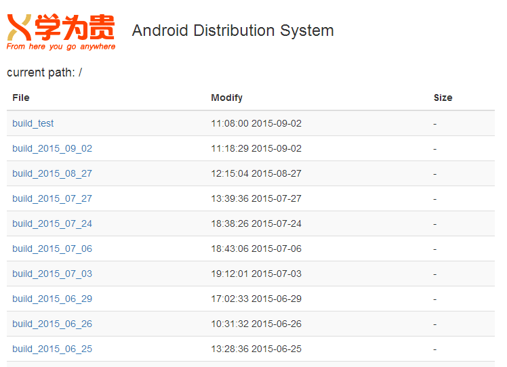The width and height of the screenshot is (507, 367).
Task: Open the build_2015_06_25 folder
Action: point(52,349)
